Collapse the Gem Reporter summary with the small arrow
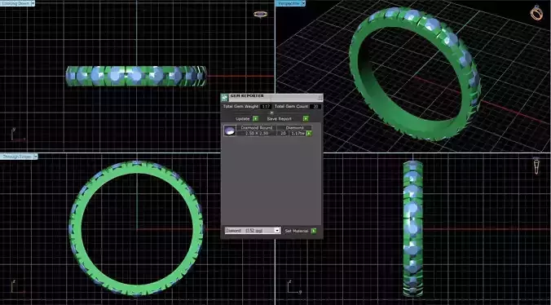Screen dimensions: 551x305 pyautogui.click(x=271, y=113)
